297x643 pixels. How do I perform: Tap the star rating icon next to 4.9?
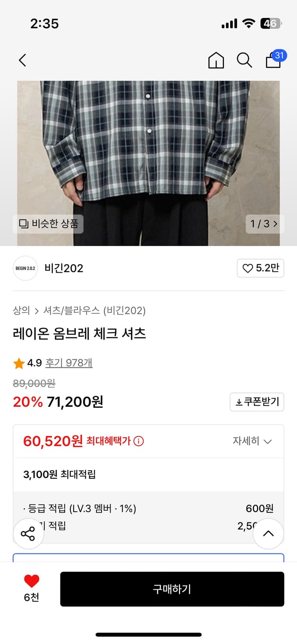point(19,362)
